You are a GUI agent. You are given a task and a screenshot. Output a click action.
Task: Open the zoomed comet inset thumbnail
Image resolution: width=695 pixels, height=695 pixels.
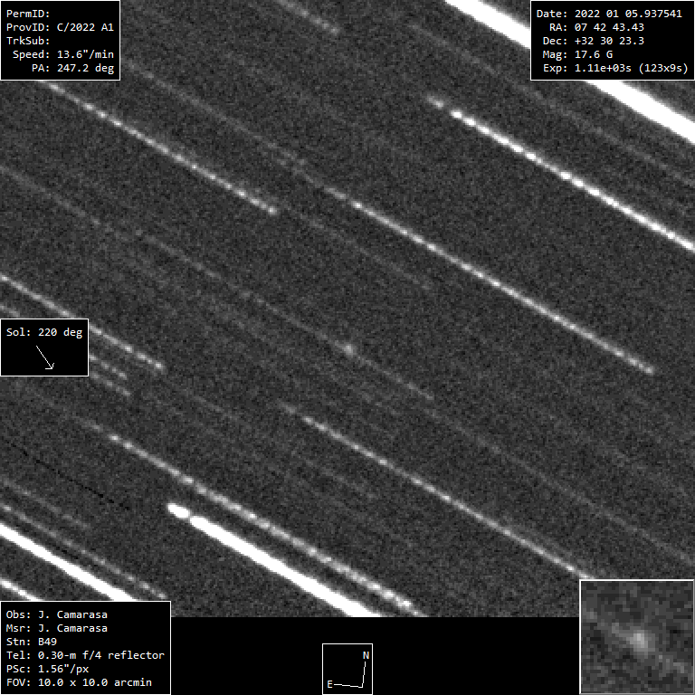636,636
